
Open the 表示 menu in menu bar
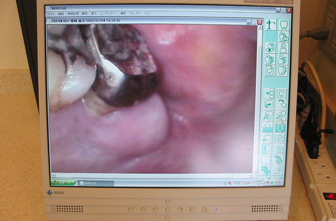[94, 14]
